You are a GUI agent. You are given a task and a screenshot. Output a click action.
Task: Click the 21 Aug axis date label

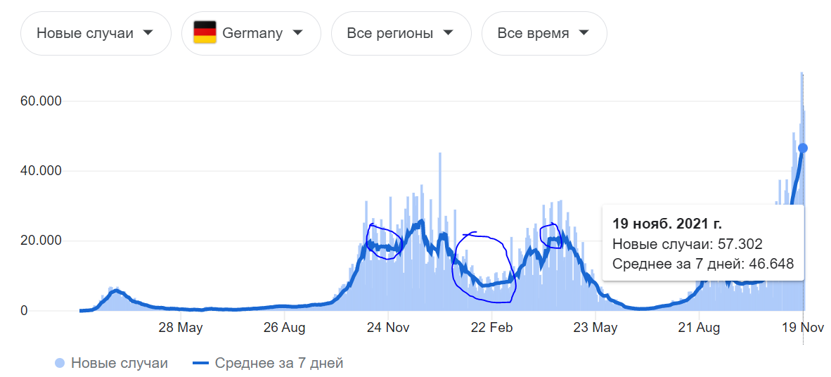[x=699, y=327]
